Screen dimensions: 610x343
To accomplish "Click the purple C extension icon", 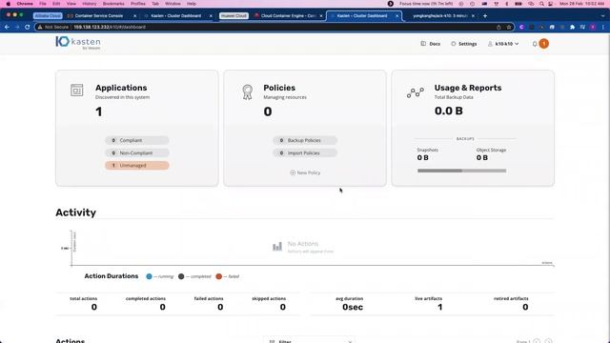I will pyautogui.click(x=521, y=28).
